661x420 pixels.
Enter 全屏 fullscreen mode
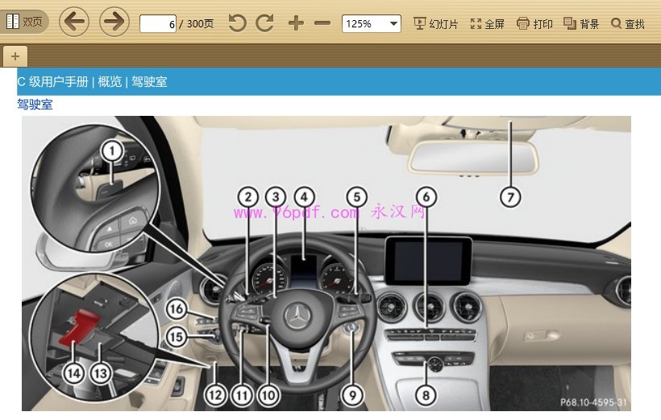(488, 24)
